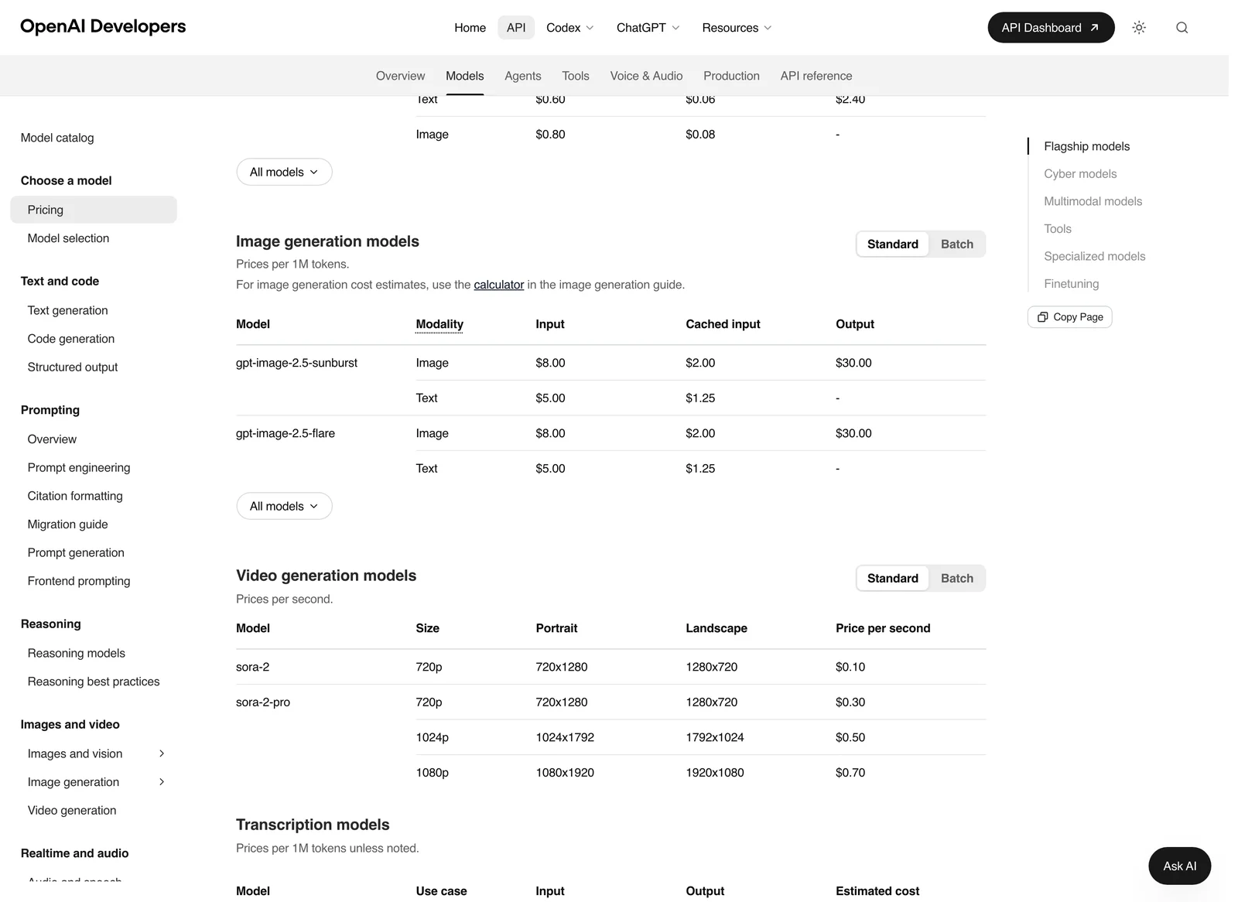Open Prompt generation in the sidebar
This screenshot has width=1238, height=902.
(76, 553)
